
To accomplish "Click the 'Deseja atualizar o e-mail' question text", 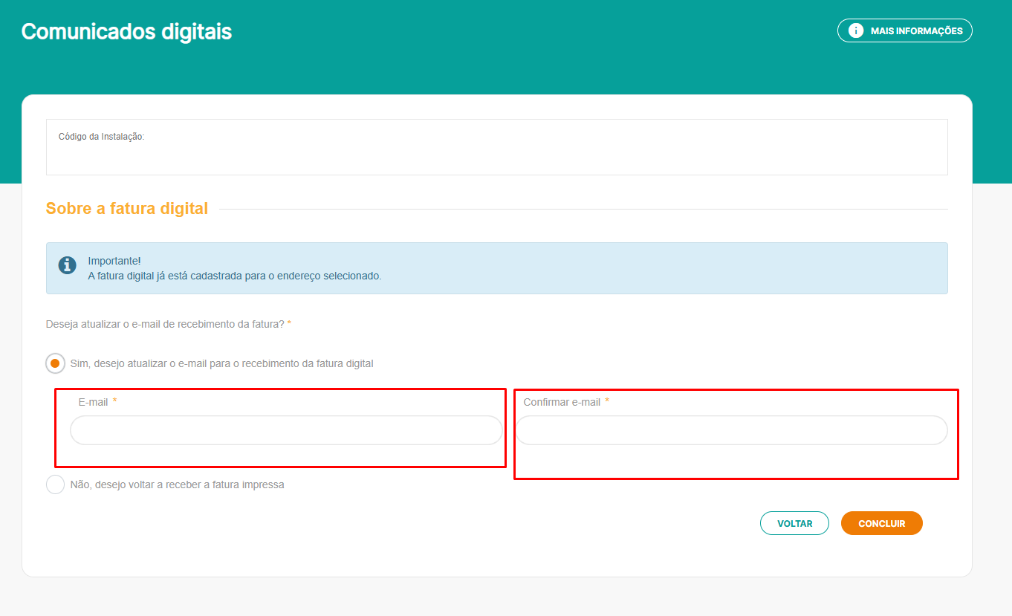I will (165, 324).
